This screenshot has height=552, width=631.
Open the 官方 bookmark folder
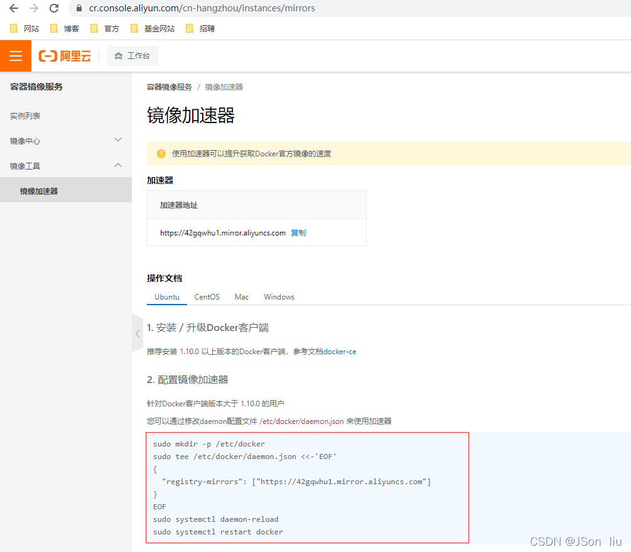click(105, 29)
